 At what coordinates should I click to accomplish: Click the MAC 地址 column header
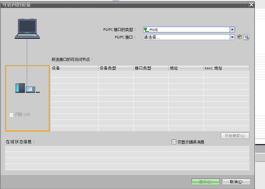point(226,68)
